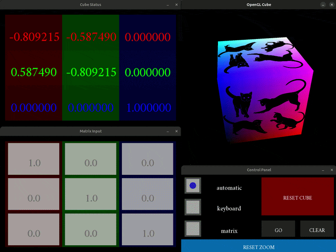Click the middle-left red matrix input field
336x252 pixels.
(x=34, y=194)
